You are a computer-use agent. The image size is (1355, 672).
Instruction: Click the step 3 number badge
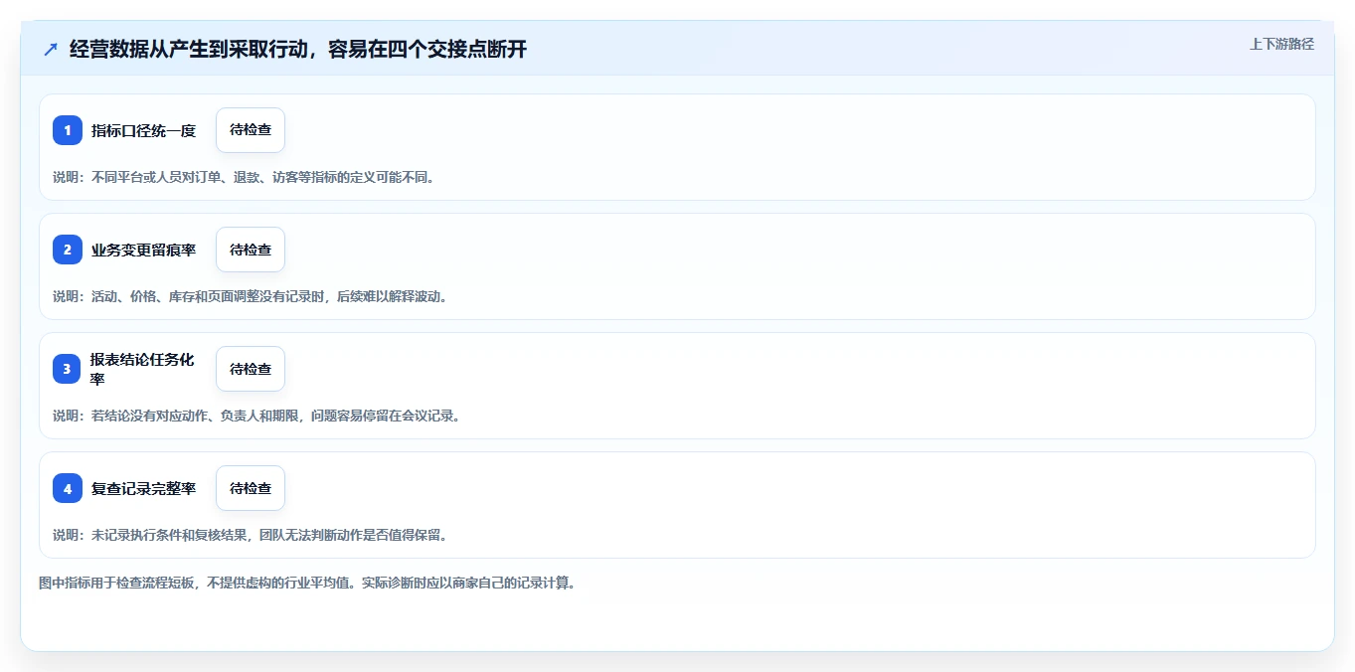[68, 369]
